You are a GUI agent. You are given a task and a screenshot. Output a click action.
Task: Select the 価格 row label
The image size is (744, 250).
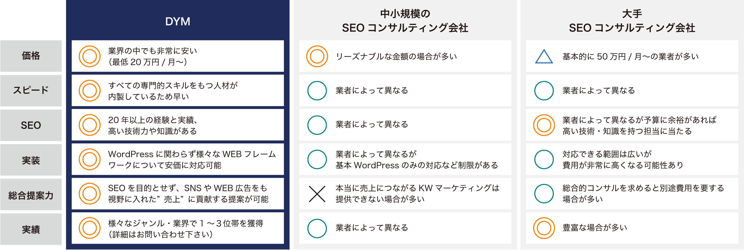31,56
